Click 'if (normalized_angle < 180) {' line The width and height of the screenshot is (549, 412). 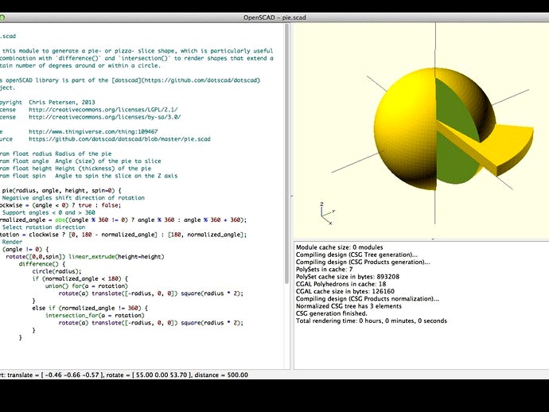[80, 278]
